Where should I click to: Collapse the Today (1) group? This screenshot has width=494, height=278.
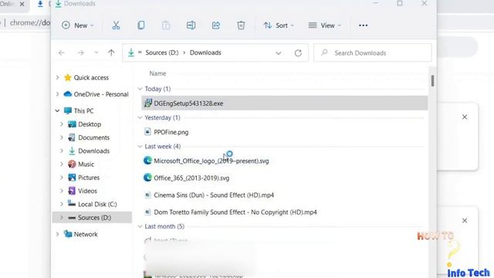(140, 89)
